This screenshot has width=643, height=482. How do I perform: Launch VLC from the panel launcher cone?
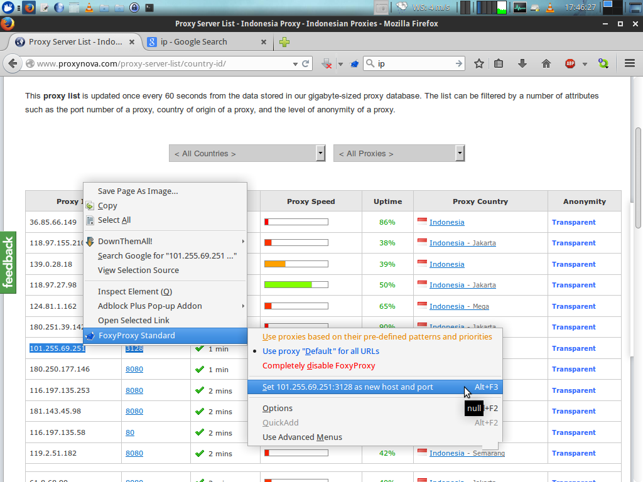pos(89,8)
